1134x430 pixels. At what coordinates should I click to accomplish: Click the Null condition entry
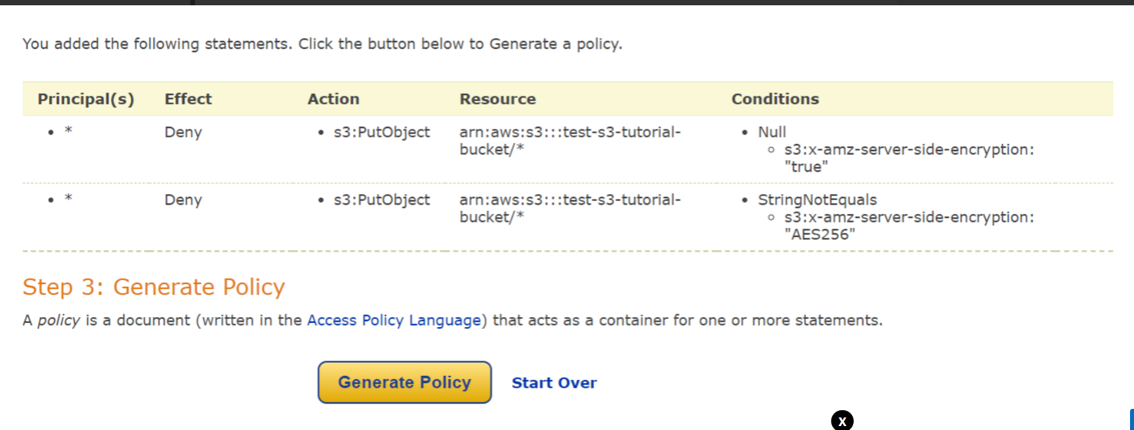click(772, 132)
